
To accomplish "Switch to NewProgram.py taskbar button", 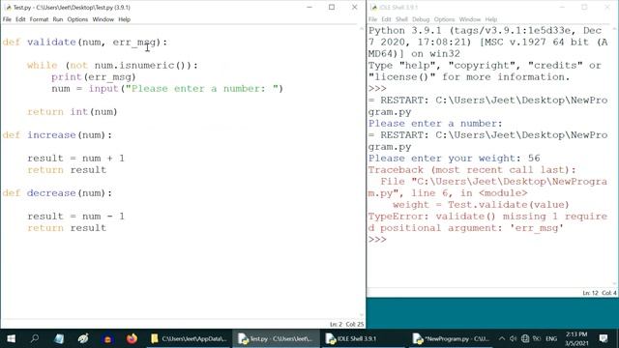I will 451,338.
